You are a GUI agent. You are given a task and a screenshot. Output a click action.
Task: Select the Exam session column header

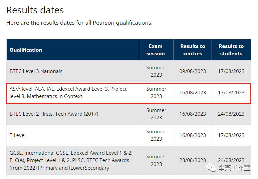tap(156, 50)
